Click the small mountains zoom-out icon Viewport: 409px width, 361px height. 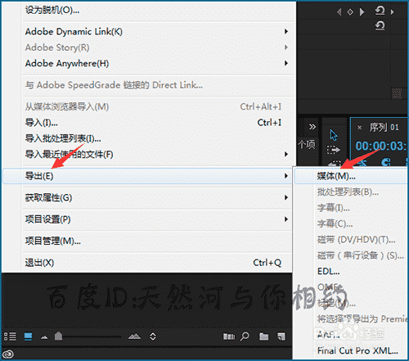point(44,337)
